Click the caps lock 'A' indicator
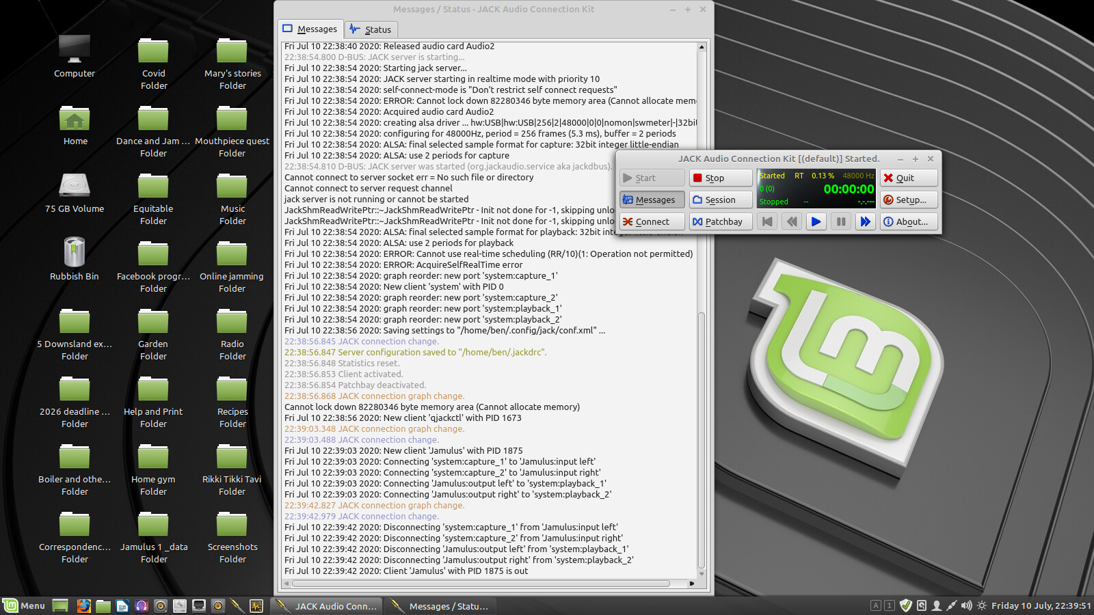Image resolution: width=1094 pixels, height=615 pixels. 876,605
